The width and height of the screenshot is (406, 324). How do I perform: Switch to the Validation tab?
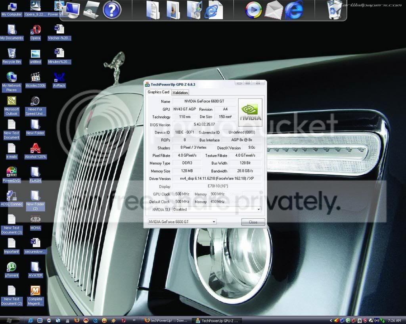point(180,93)
